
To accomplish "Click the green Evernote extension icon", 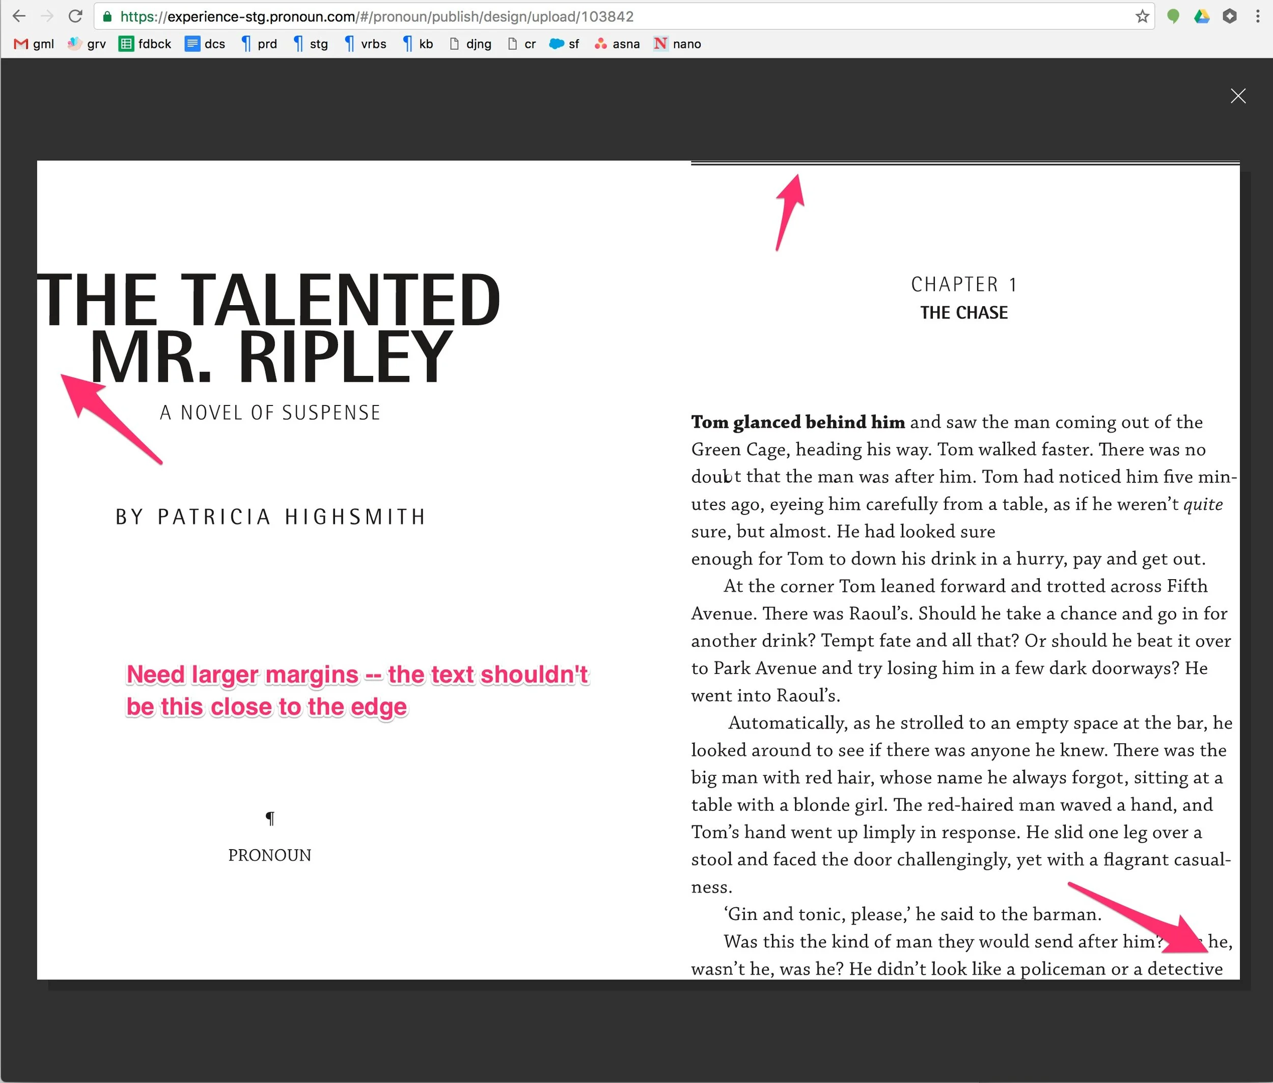I will (1173, 16).
